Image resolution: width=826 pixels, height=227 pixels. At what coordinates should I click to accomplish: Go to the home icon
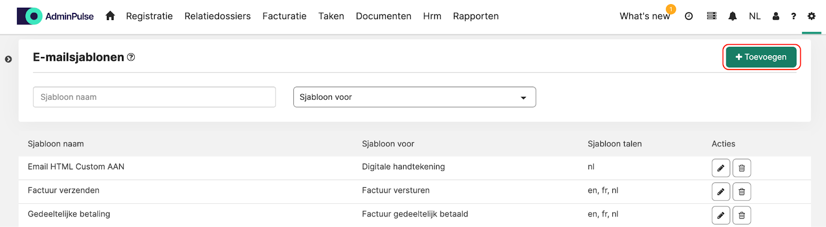point(110,16)
